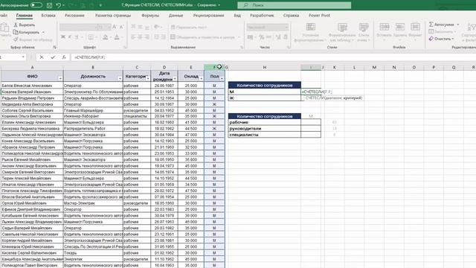Open the Рецензирование ribbon tab
Viewport: 476px width, 268px height.
click(x=208, y=16)
